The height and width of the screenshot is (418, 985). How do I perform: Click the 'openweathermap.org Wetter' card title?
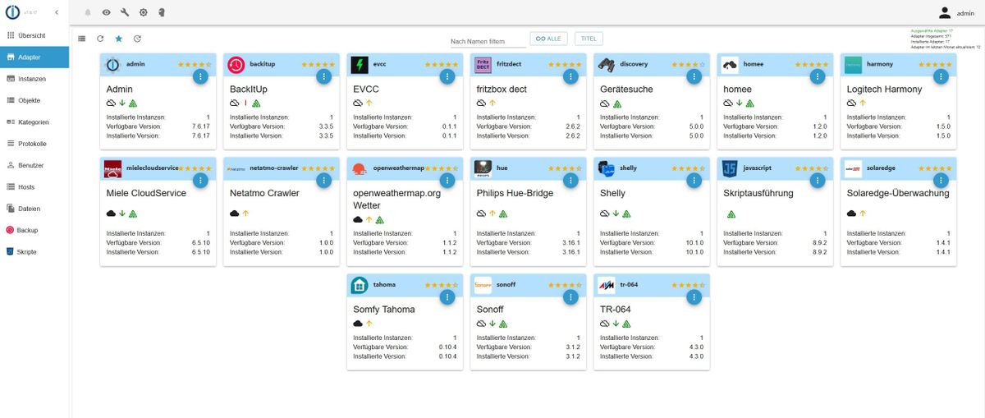pos(396,200)
